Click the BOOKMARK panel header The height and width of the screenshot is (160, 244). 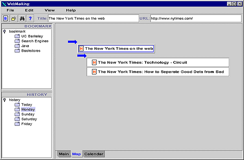(x=27, y=26)
